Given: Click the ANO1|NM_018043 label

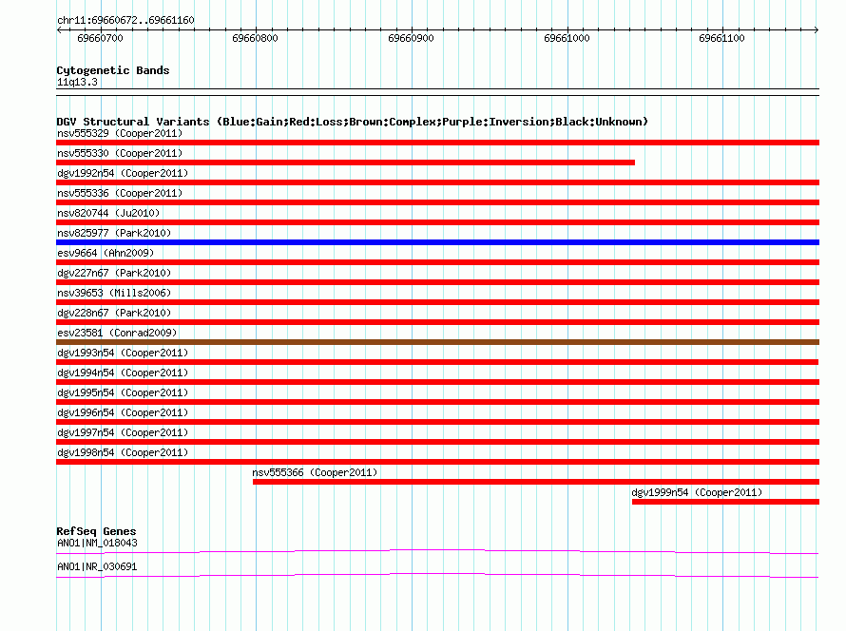Looking at the screenshot, I should 97,543.
